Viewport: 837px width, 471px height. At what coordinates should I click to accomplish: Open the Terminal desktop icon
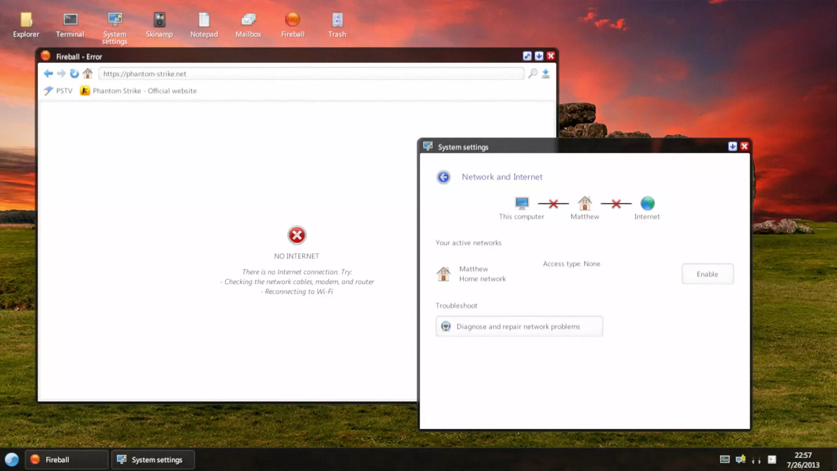[70, 25]
